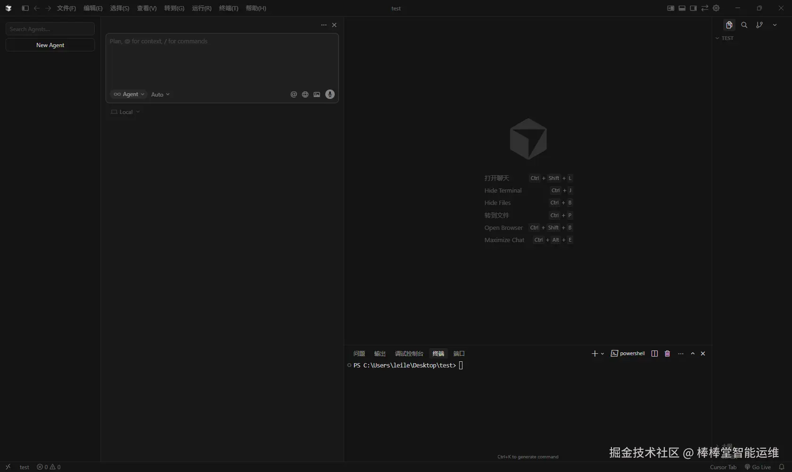Kill the terminal with the trash icon
The image size is (792, 472).
pos(668,353)
